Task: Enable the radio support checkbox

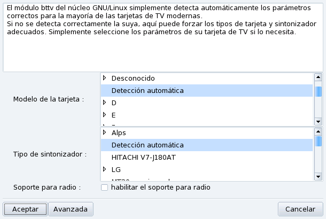Action: [x=105, y=187]
